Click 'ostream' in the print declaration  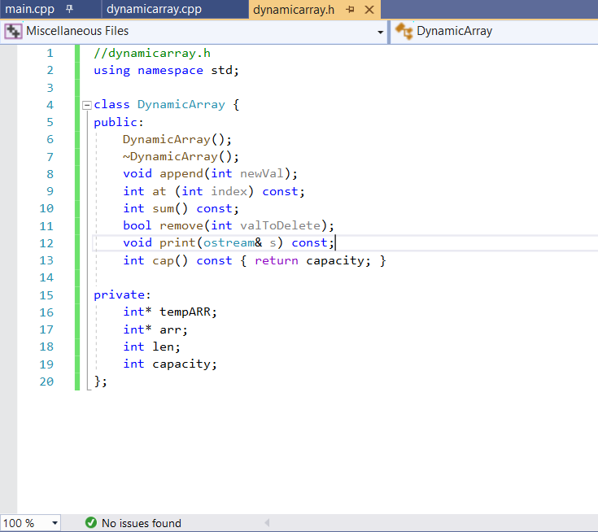click(x=229, y=242)
